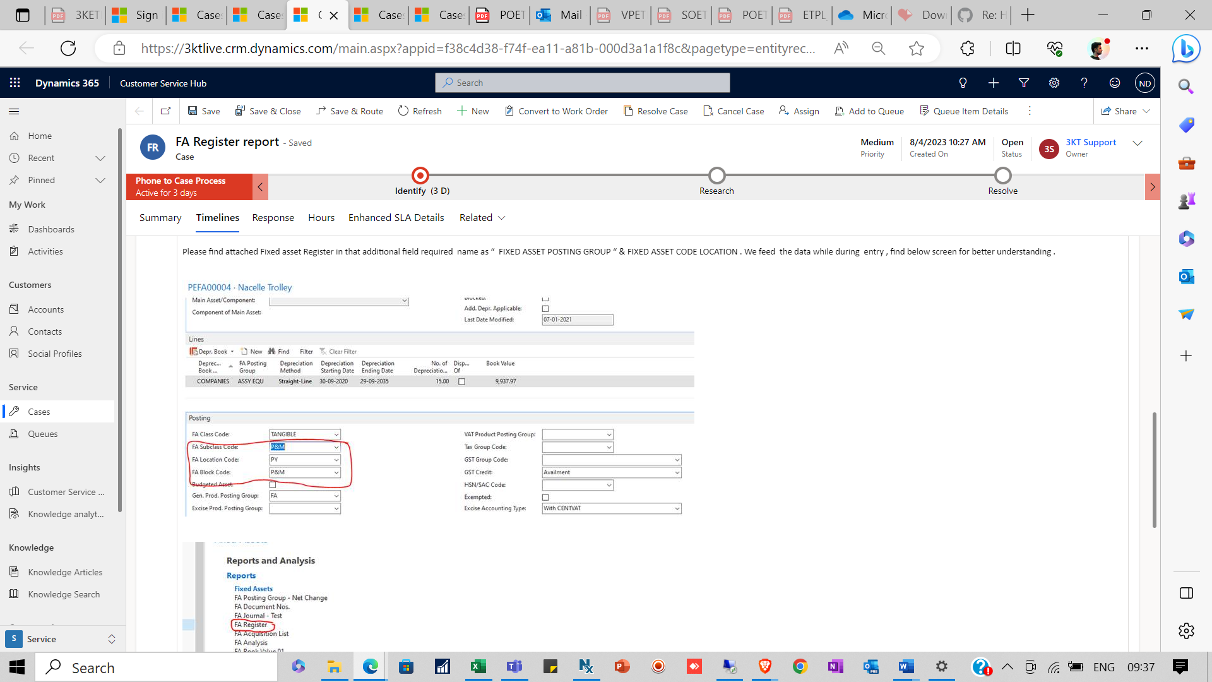
Task: Click the Search box in the navigation bar
Action: point(581,83)
